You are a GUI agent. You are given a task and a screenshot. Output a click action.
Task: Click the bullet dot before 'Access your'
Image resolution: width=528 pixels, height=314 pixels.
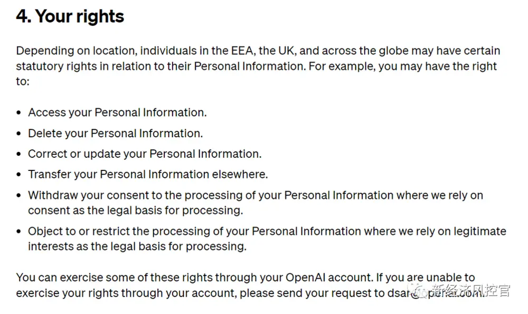20,113
